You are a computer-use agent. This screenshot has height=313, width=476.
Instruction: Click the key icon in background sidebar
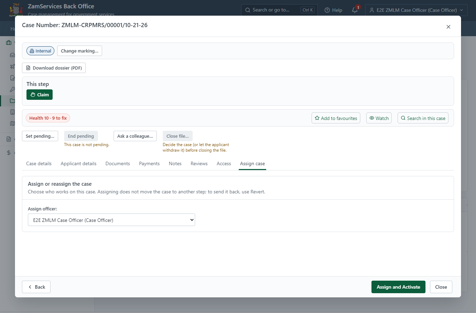13,89
